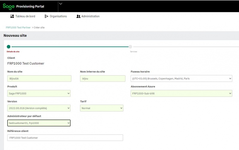Open the Administrateur par défaut dropdown
Viewport: 239px width, 150px height.
click(x=39, y=123)
